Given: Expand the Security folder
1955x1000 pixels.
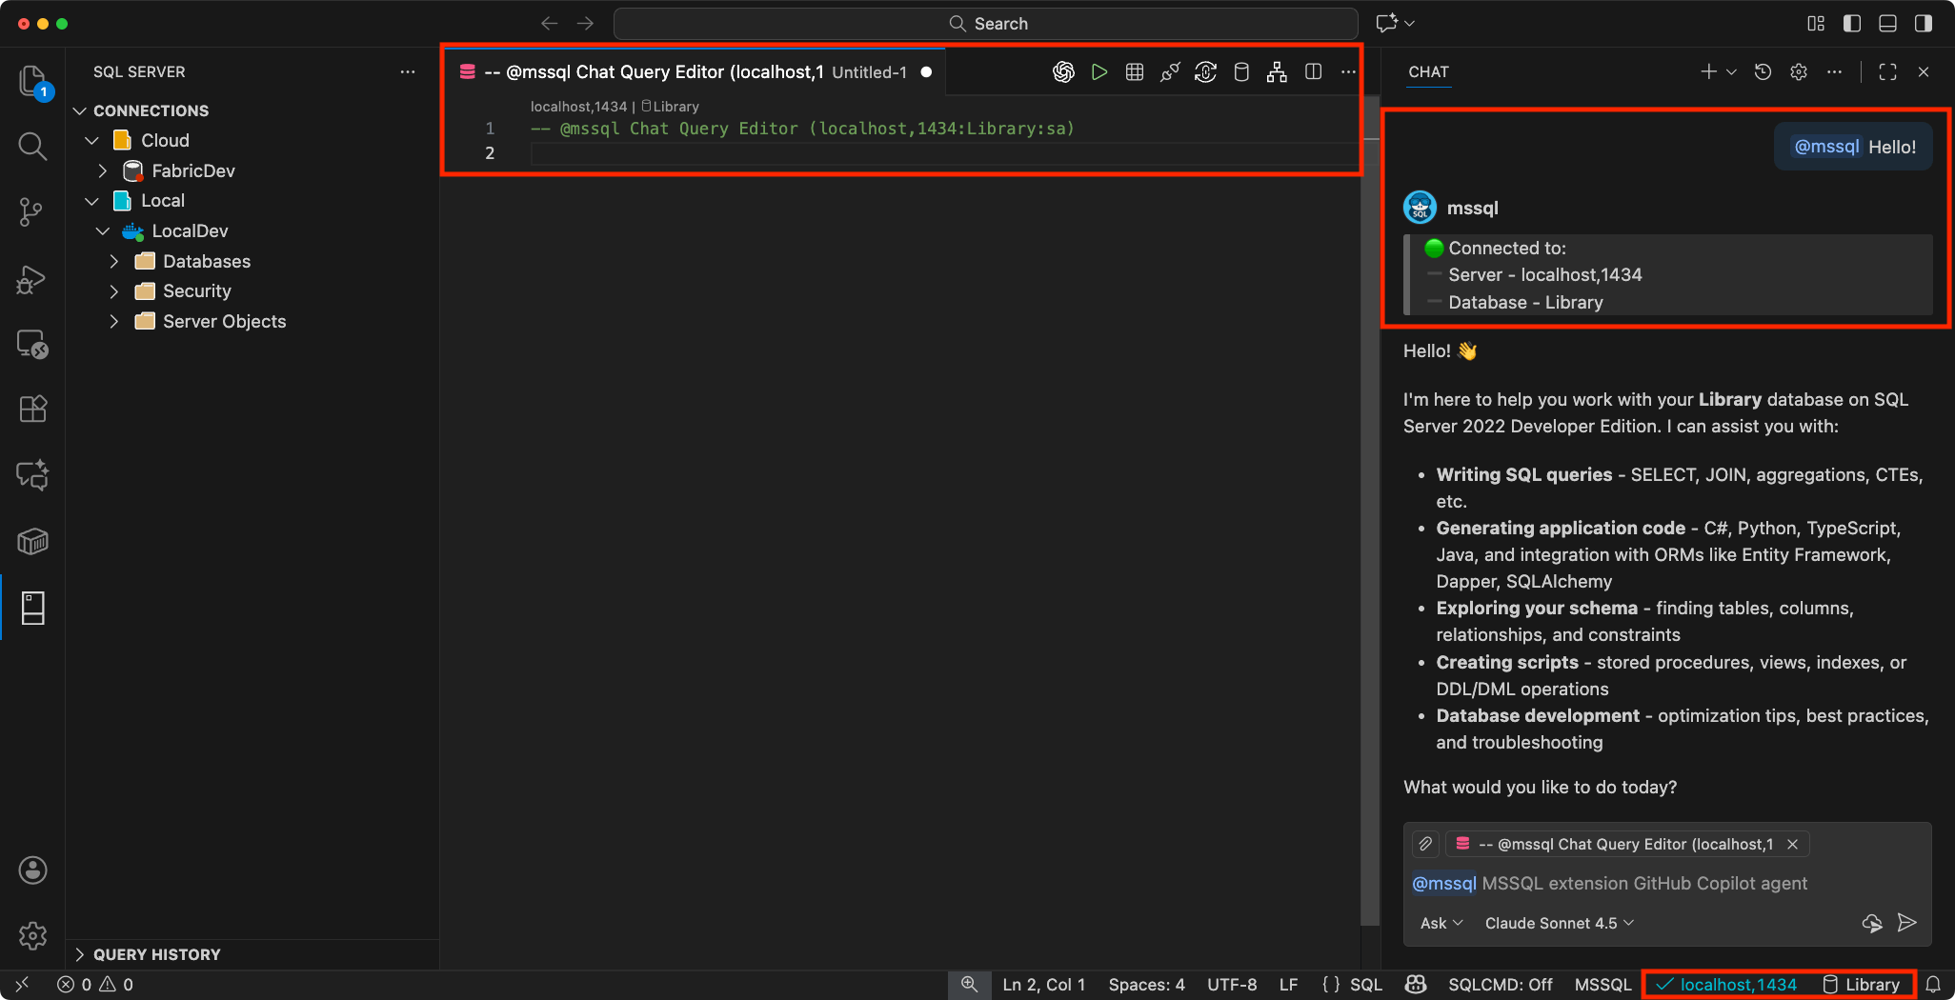Looking at the screenshot, I should click(x=114, y=291).
